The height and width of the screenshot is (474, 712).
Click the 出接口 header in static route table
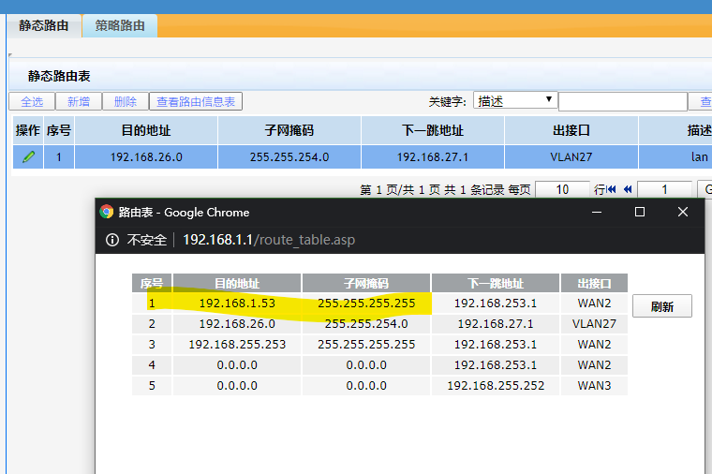click(x=571, y=131)
